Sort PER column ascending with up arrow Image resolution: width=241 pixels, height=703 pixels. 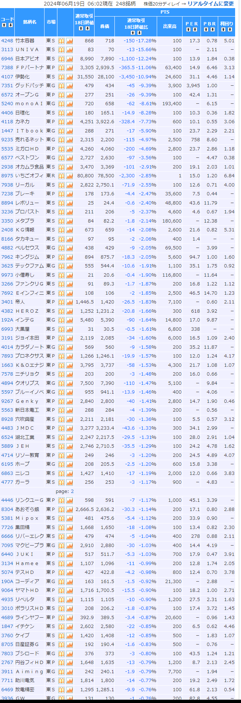point(188,30)
